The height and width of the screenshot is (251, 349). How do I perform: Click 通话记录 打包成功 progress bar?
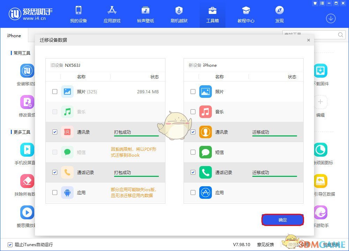[x=136, y=176]
